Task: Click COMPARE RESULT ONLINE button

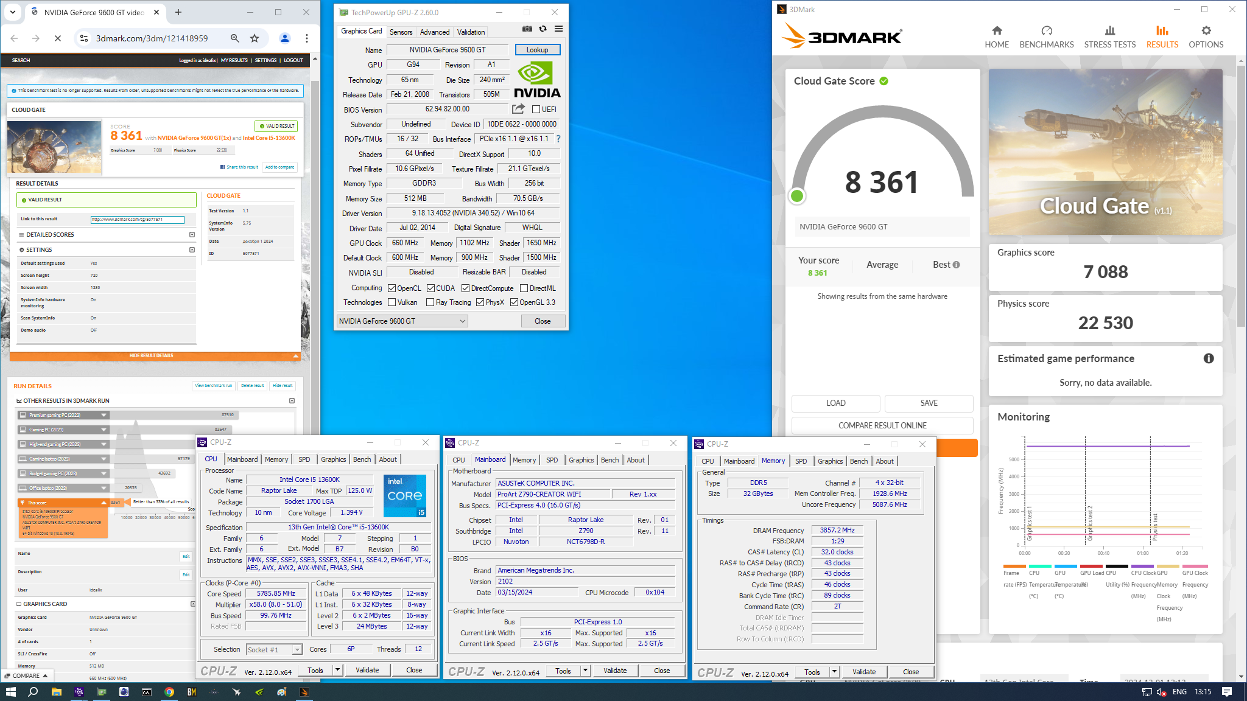Action: pyautogui.click(x=882, y=425)
